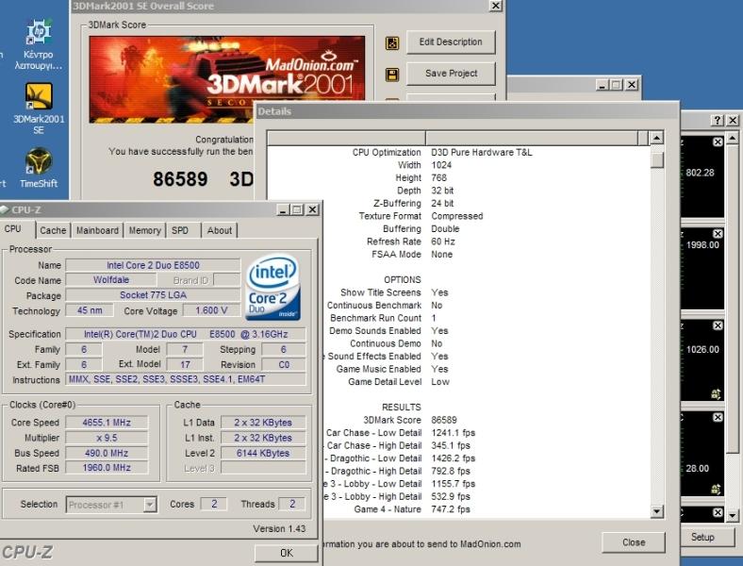
Task: Go to the About tab
Action: point(220,230)
